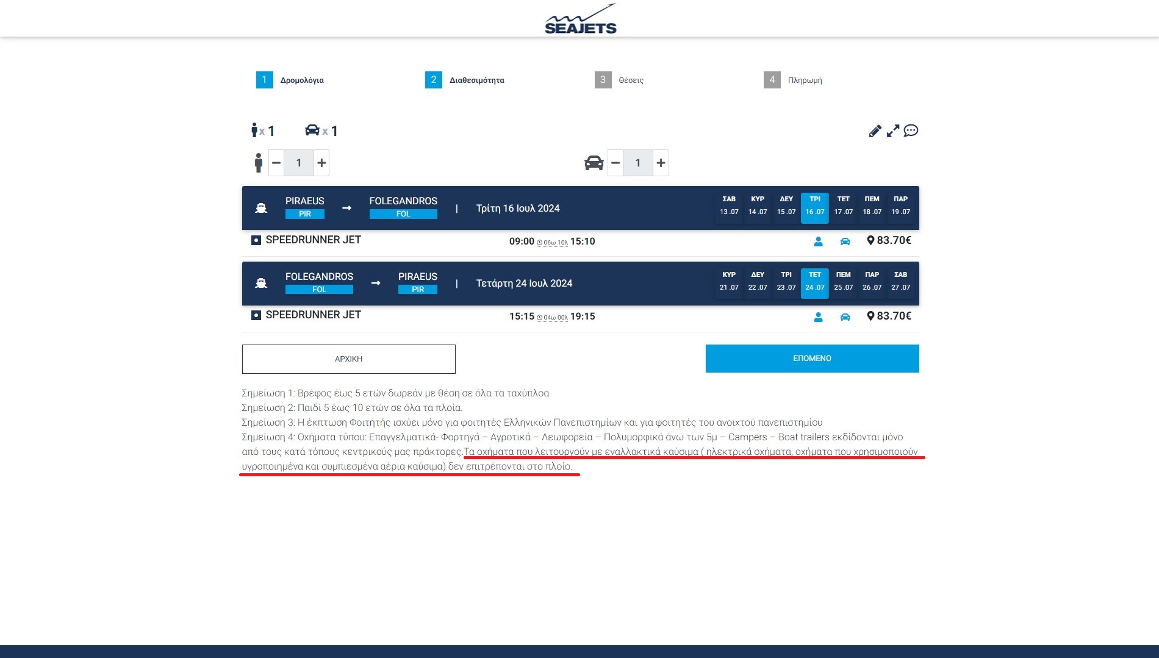Select Speedrunner Jet checkbox for Piraeus departure
This screenshot has width=1159, height=658.
click(x=256, y=240)
